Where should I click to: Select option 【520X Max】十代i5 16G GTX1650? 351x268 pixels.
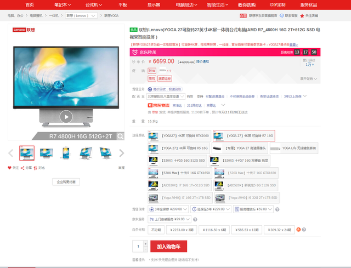point(180,173)
